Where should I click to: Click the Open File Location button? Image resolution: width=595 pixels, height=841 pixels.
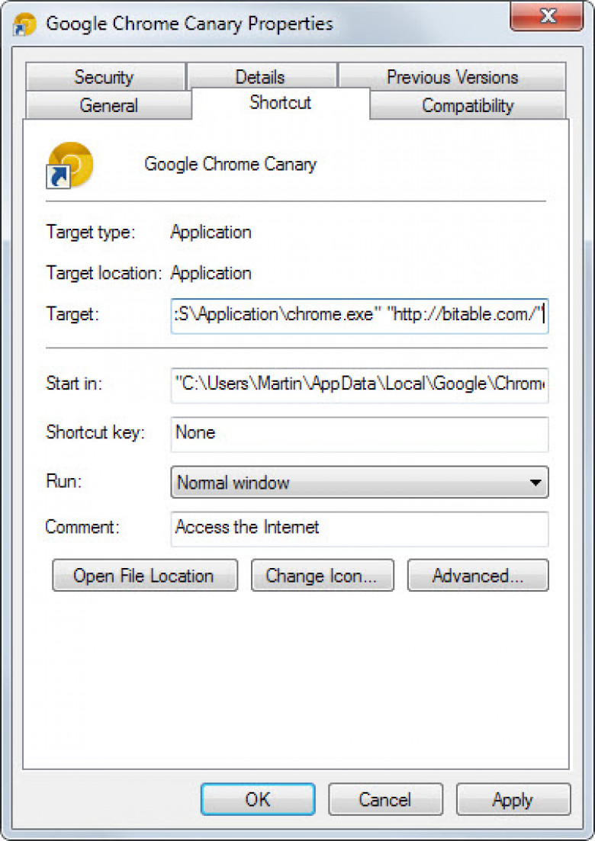tap(145, 576)
